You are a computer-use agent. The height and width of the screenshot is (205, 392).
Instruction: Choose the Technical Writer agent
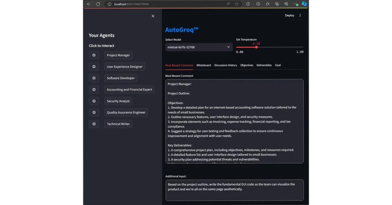point(118,124)
